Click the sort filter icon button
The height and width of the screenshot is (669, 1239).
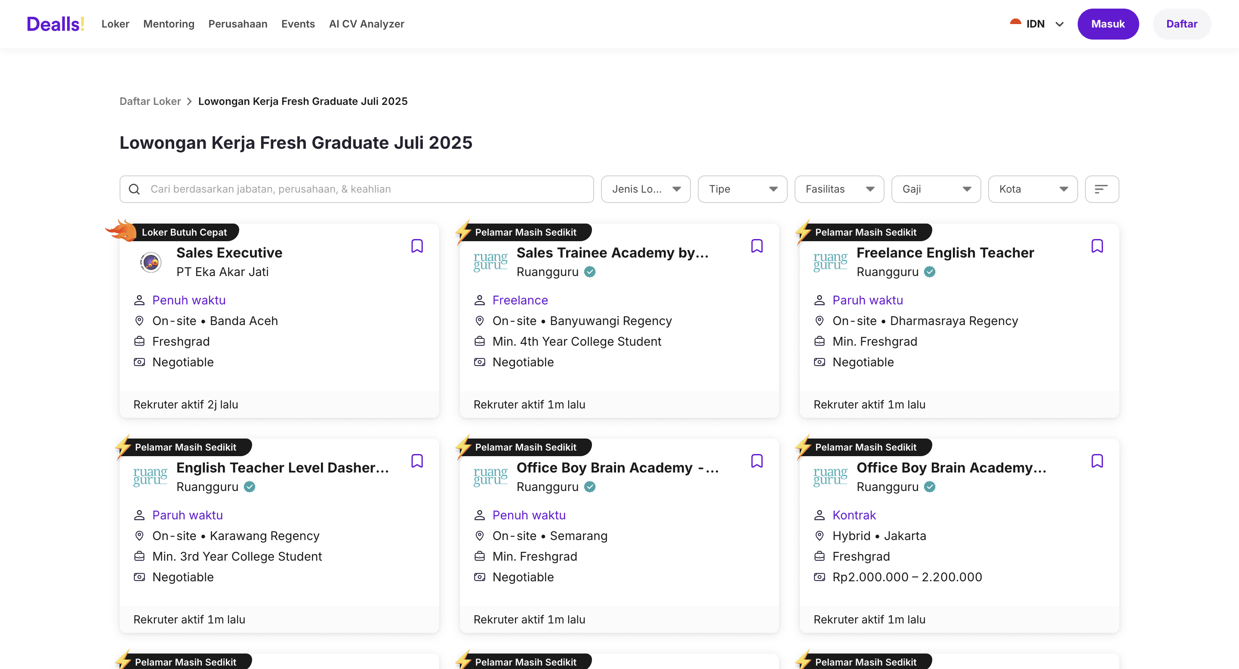coord(1101,189)
